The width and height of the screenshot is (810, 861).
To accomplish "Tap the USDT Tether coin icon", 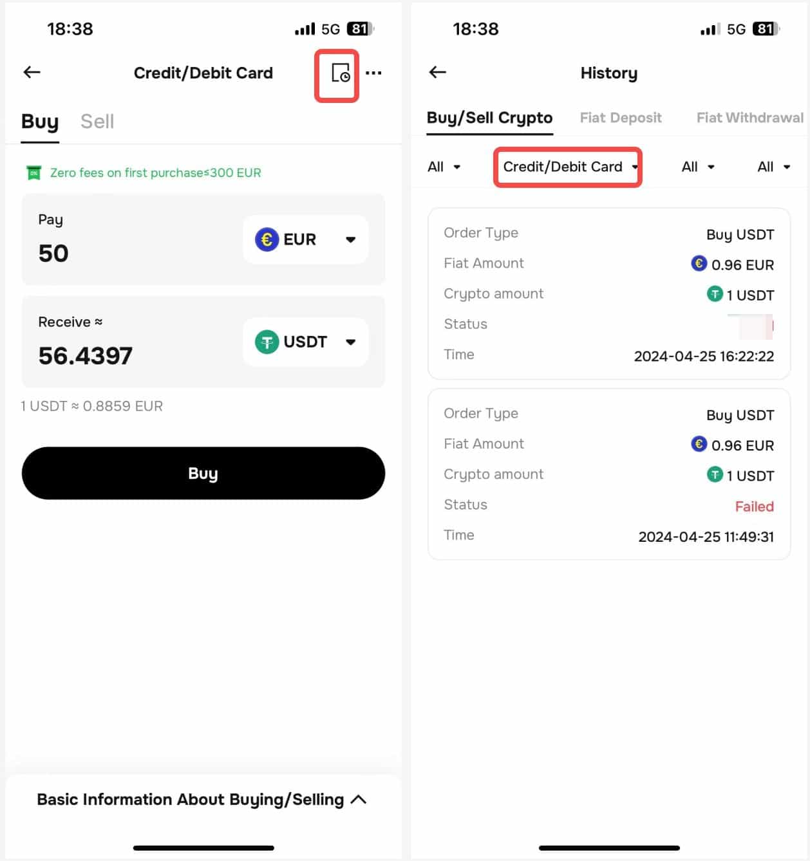I will 267,342.
